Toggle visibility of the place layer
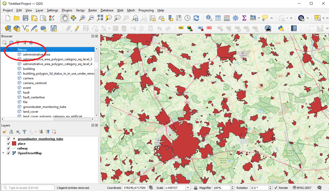Screen dimensions: 329x191 click(8, 144)
